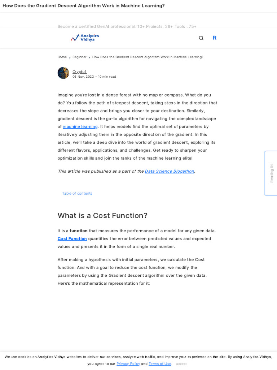Go to Home in breadcrumb
The width and height of the screenshot is (277, 370).
(62, 57)
